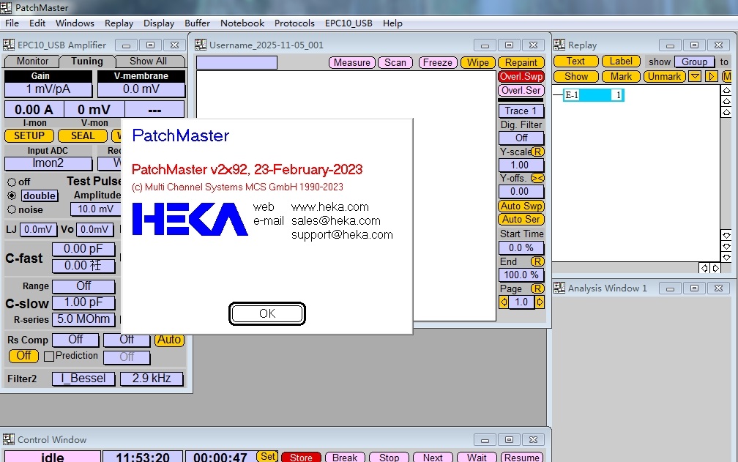Switch to the Monitor tab

point(32,62)
